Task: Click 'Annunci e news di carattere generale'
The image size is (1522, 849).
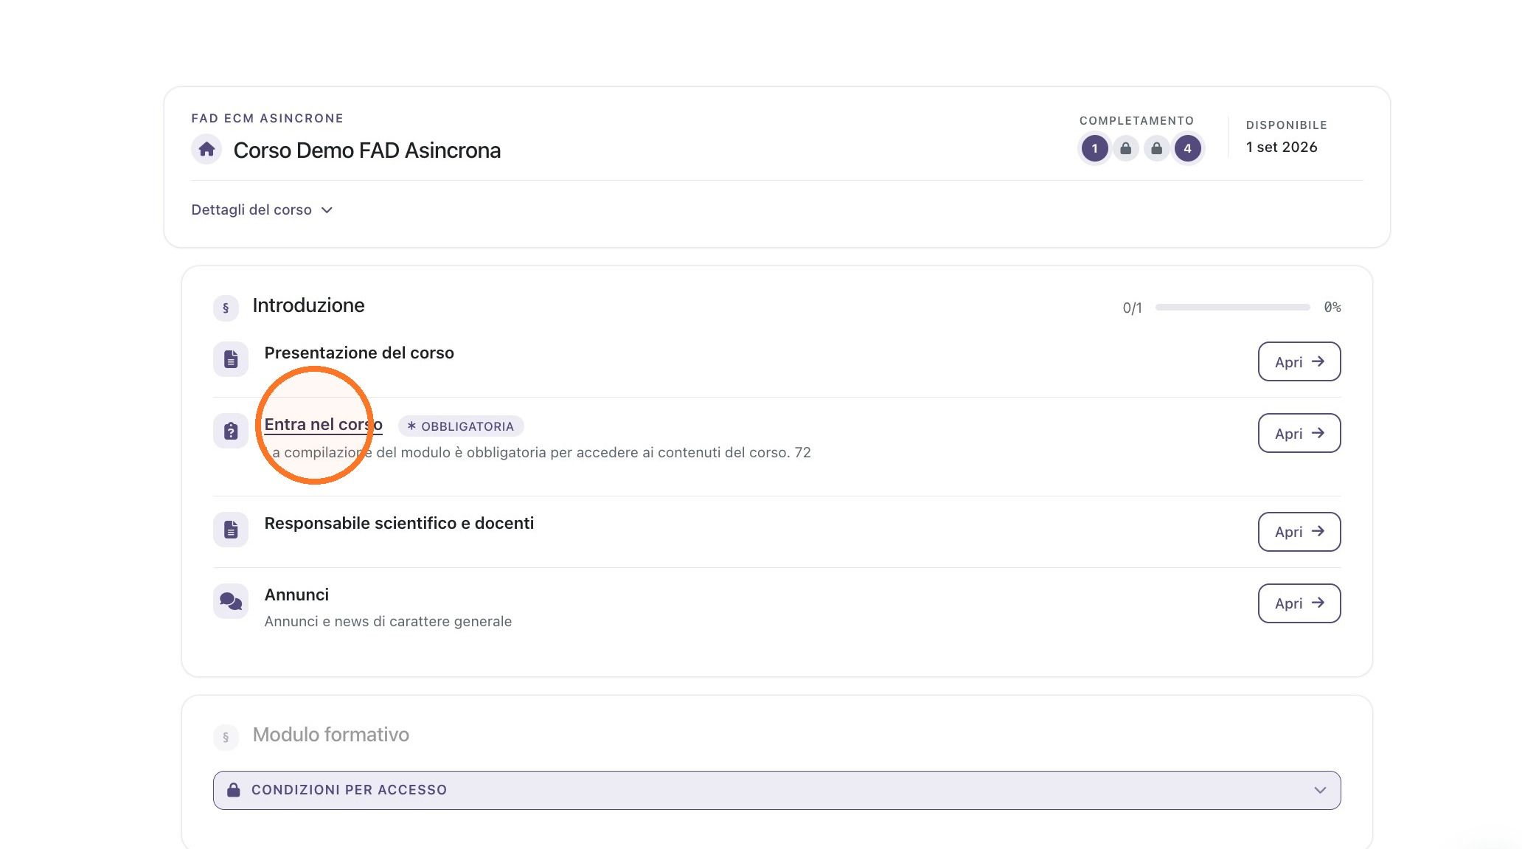Action: pyautogui.click(x=388, y=621)
